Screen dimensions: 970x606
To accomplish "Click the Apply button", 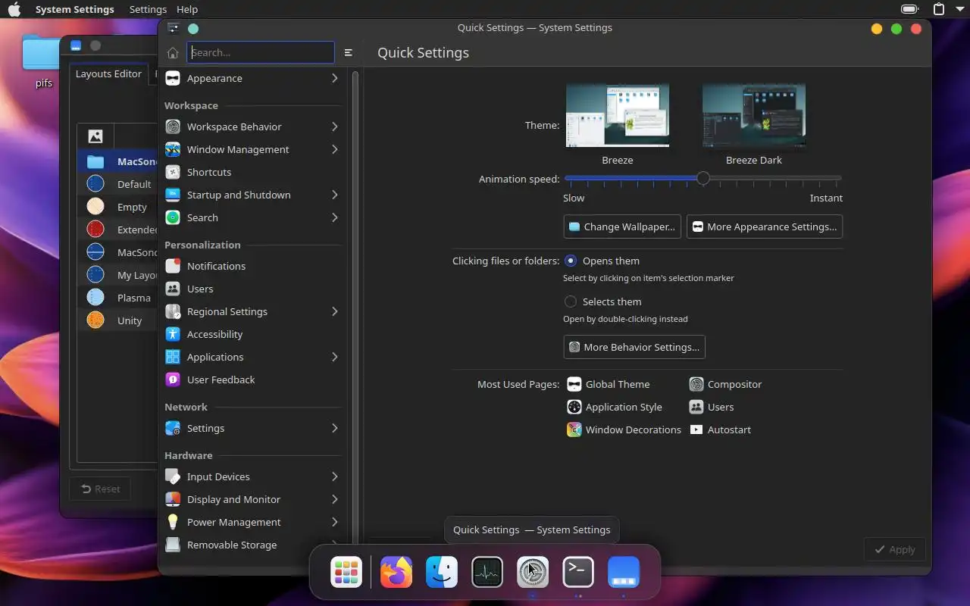I will coord(894,549).
